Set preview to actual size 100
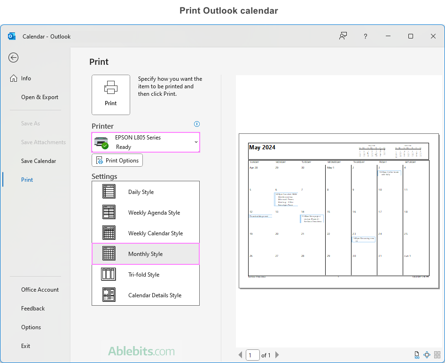This screenshot has width=445, height=363. (417, 355)
